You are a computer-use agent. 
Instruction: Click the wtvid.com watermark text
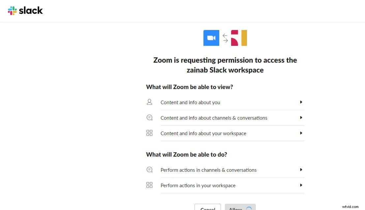pyautogui.click(x=350, y=207)
